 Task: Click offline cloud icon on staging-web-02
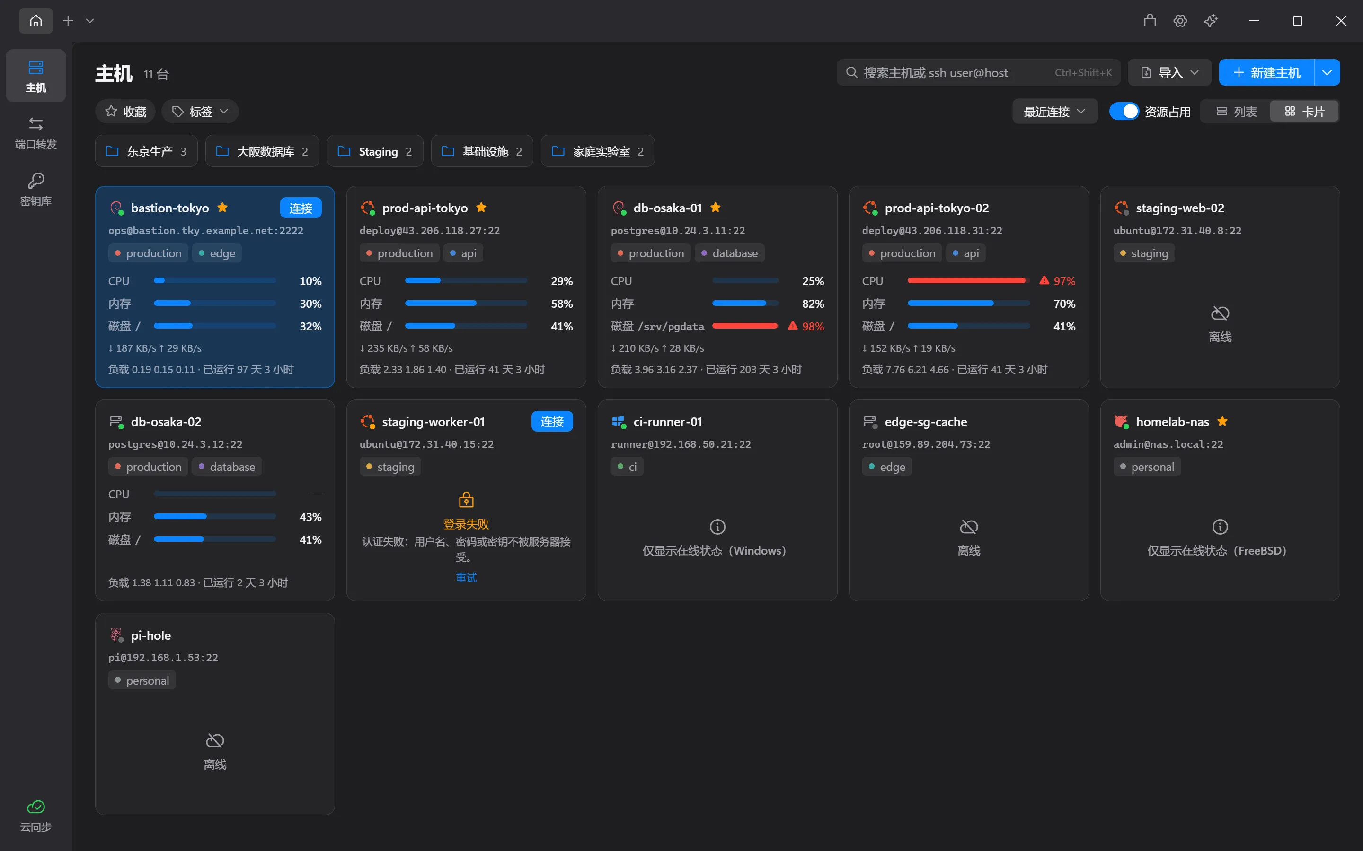[x=1220, y=313]
